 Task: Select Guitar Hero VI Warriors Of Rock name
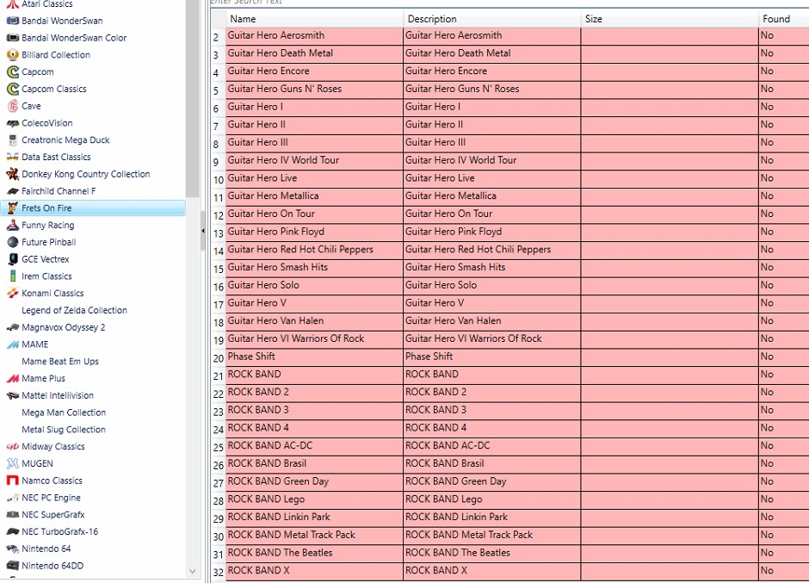click(314, 338)
